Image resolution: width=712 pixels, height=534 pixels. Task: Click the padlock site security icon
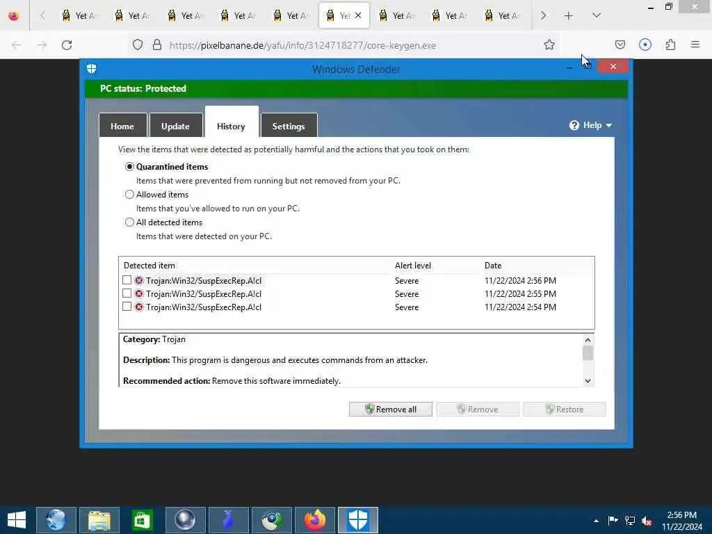tap(157, 45)
